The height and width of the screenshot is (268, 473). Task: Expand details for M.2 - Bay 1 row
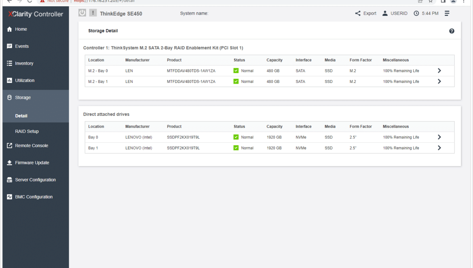pos(439,81)
